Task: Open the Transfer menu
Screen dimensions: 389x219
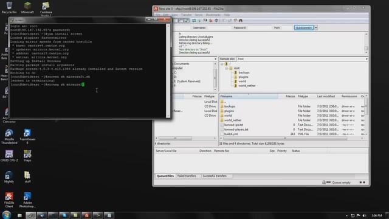Action: coord(187,15)
